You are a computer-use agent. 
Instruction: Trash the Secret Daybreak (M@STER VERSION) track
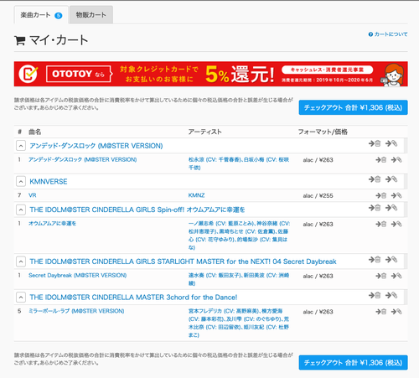pyautogui.click(x=381, y=276)
